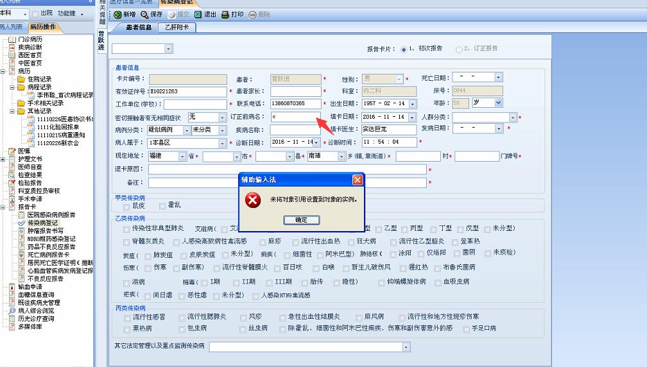Open the 性别 dropdown

(x=399, y=79)
